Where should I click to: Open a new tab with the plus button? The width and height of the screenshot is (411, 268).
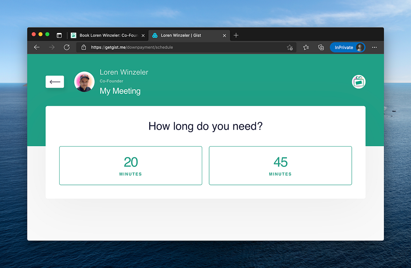pos(236,35)
